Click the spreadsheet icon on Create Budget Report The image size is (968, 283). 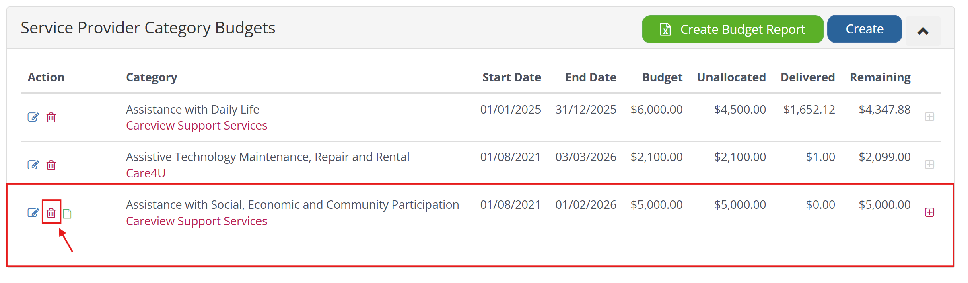[665, 29]
